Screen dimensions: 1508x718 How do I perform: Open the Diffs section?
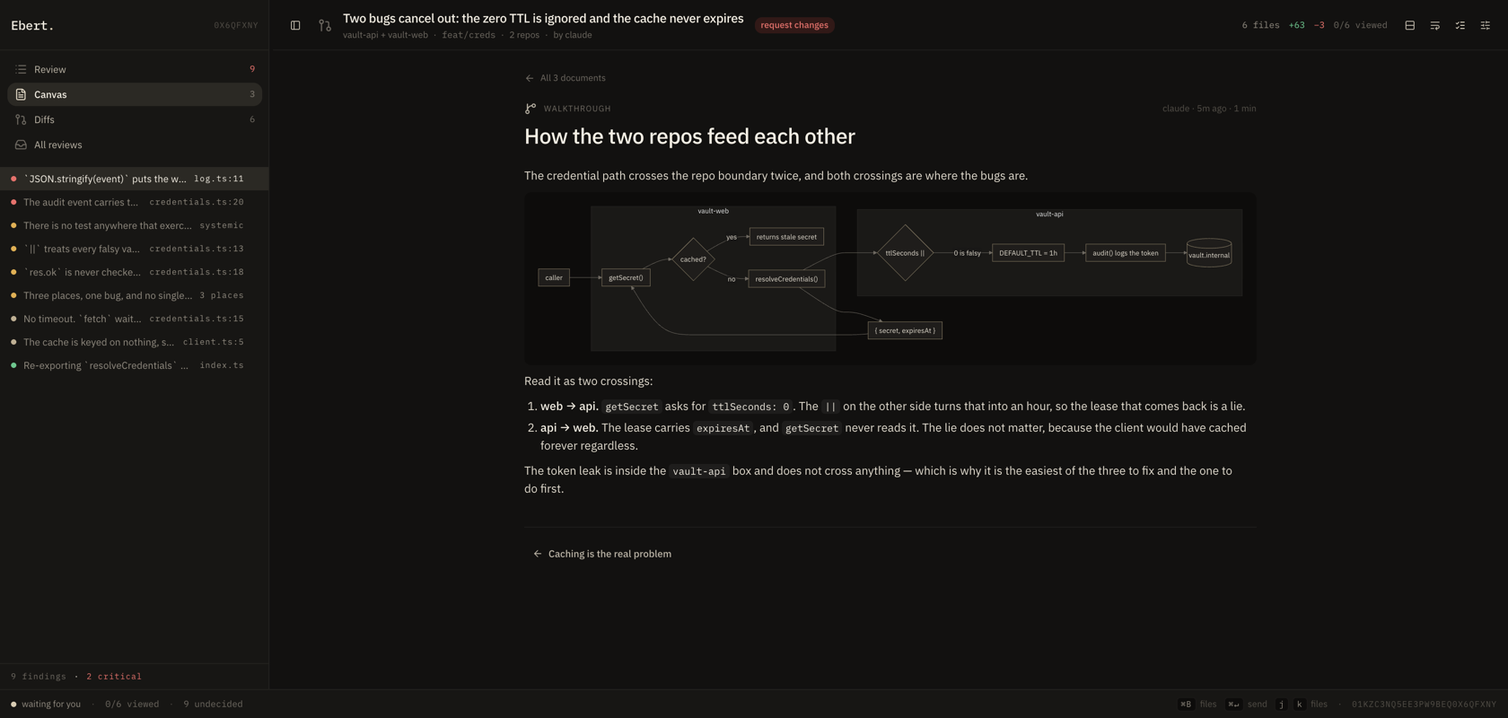click(135, 119)
